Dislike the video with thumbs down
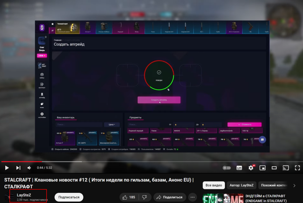Image resolution: width=303 pixels, height=203 pixels. [145, 197]
